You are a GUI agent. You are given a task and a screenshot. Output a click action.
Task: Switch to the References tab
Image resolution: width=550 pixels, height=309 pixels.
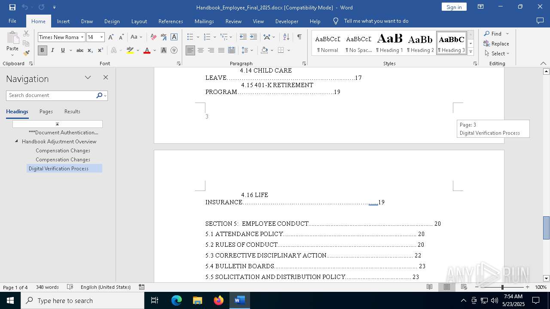pos(171,21)
